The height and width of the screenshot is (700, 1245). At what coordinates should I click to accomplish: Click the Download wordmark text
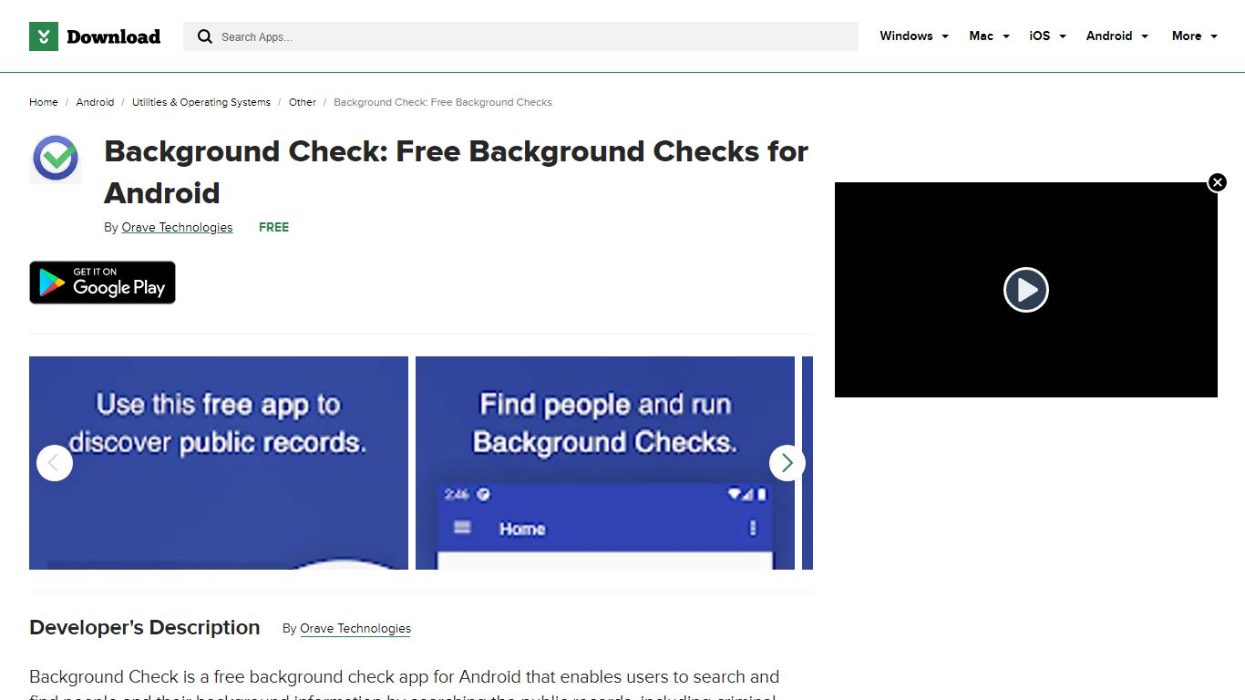click(113, 36)
